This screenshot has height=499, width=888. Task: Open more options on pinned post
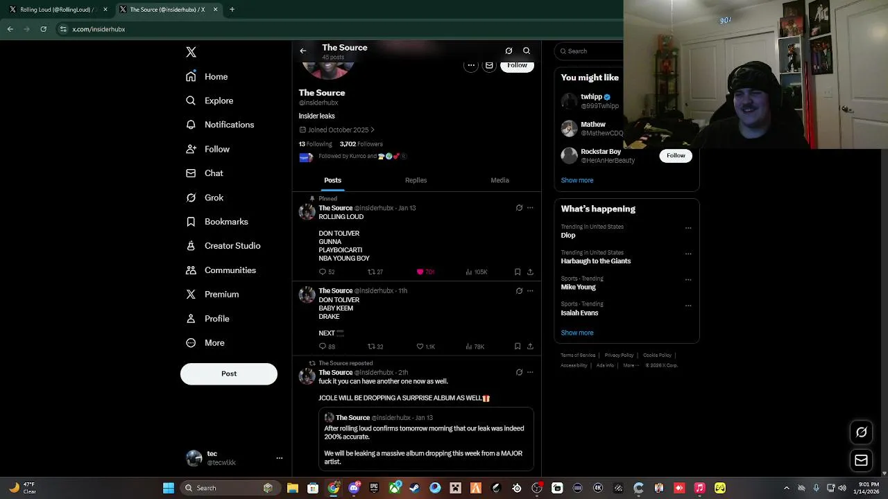(x=530, y=208)
